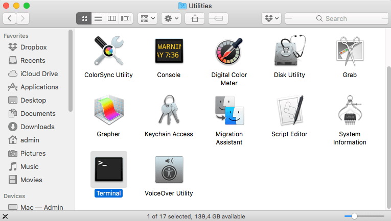Adjust the icon size slider
Screen dimensions: 391x221
coord(354,216)
